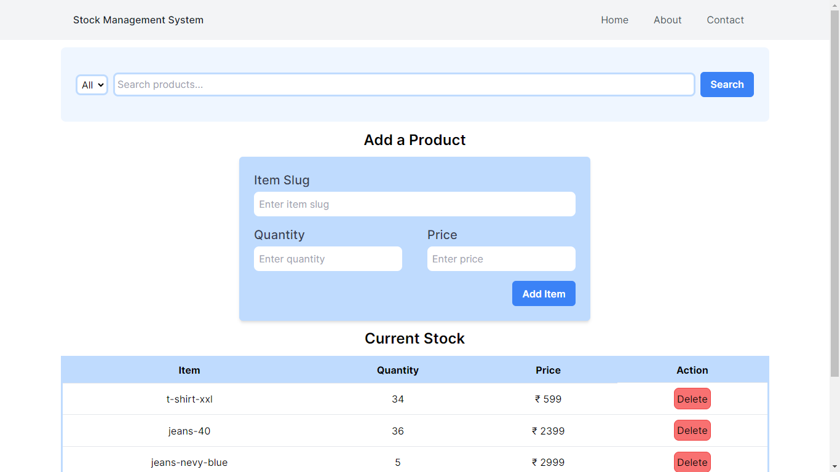The height and width of the screenshot is (472, 840).
Task: Open the All category dropdown
Action: (x=92, y=85)
